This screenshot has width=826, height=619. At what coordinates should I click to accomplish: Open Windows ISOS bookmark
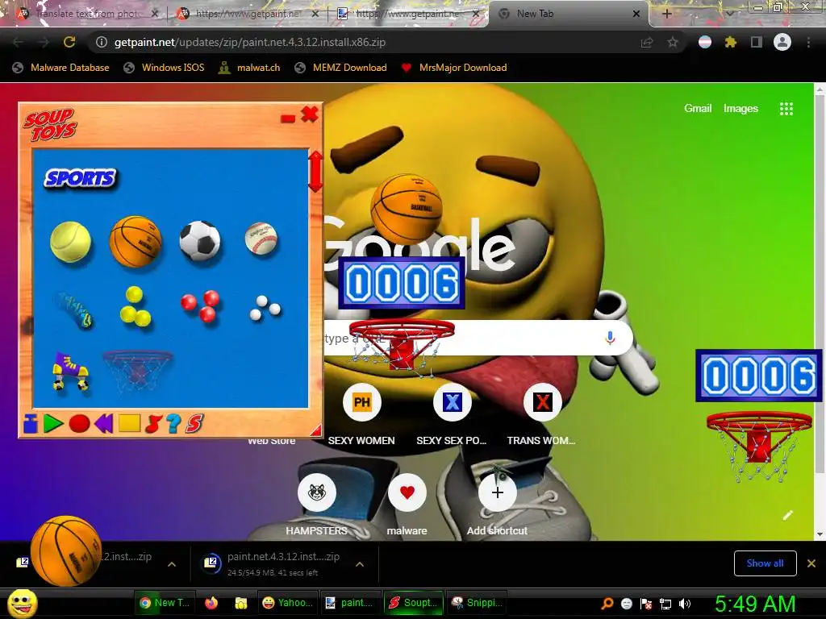(x=163, y=68)
